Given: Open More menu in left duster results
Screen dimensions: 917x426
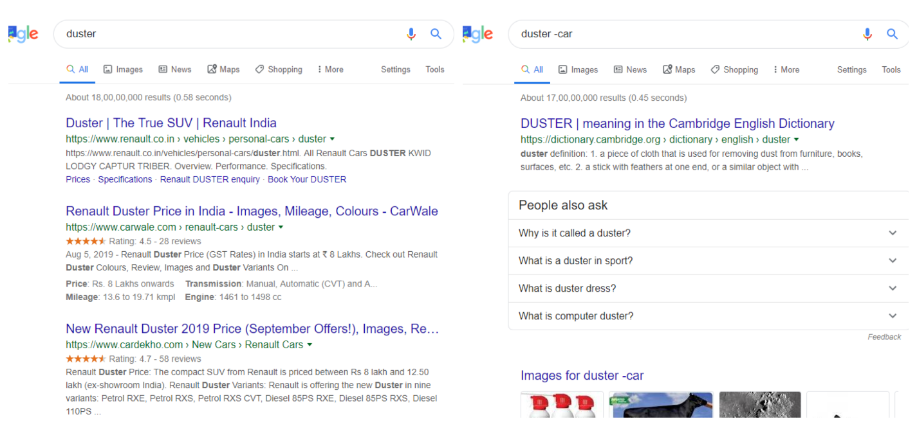Looking at the screenshot, I should coord(331,69).
